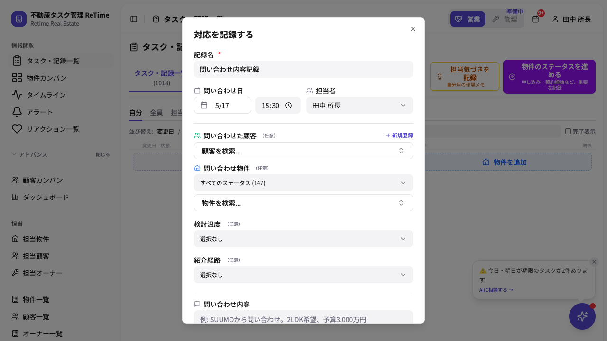Select the 自分 filter tab
This screenshot has width=607, height=341.
pyautogui.click(x=136, y=112)
